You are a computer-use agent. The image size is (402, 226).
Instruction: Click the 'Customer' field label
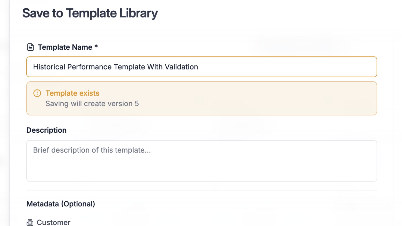(x=54, y=222)
